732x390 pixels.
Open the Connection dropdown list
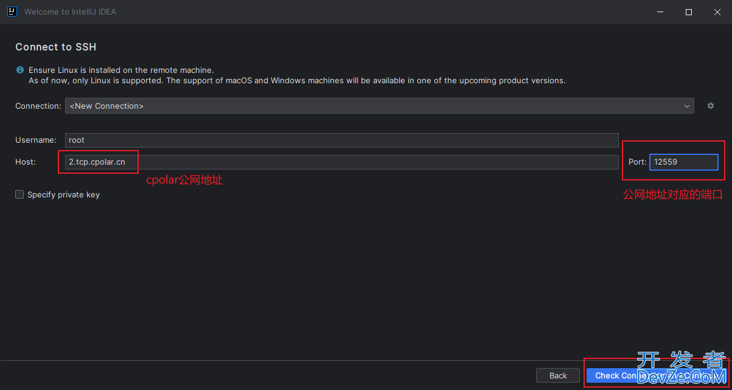pyautogui.click(x=379, y=106)
